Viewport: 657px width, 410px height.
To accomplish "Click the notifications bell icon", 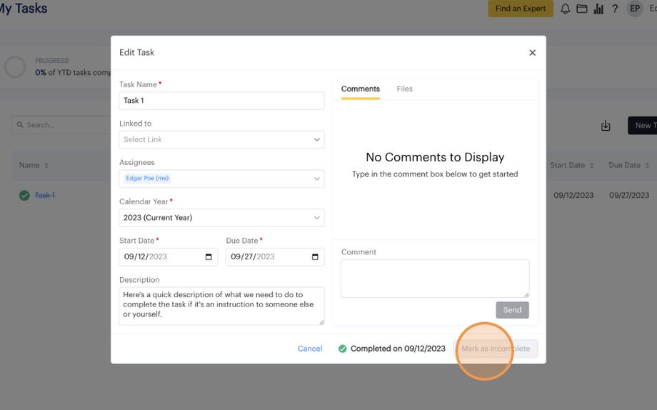I will coord(565,9).
